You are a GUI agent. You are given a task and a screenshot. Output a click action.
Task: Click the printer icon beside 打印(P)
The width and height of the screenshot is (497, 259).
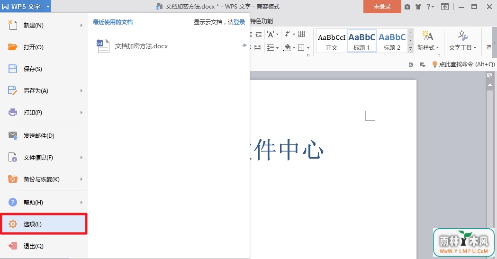tap(13, 112)
